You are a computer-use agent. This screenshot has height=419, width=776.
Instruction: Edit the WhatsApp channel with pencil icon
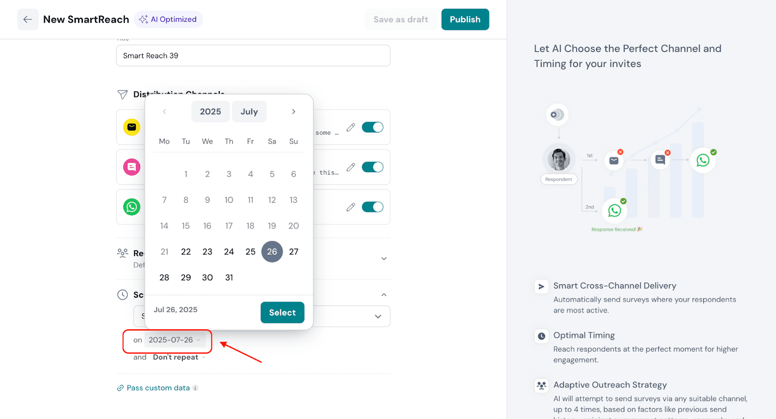pyautogui.click(x=351, y=207)
